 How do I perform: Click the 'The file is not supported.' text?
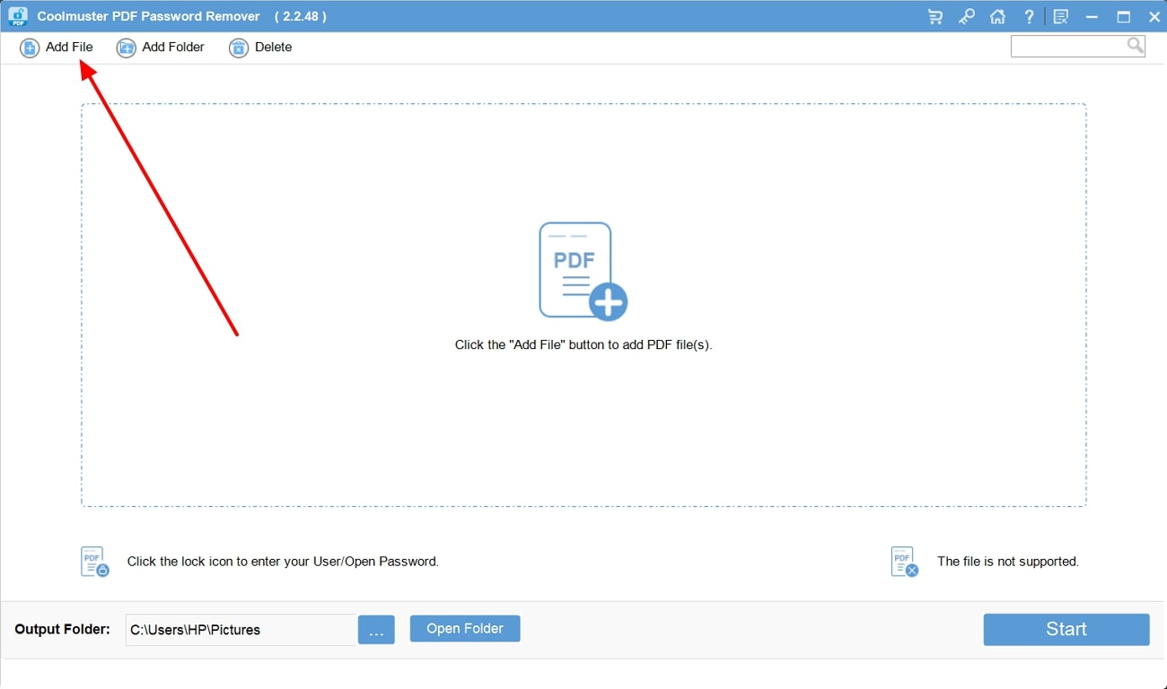1008,562
